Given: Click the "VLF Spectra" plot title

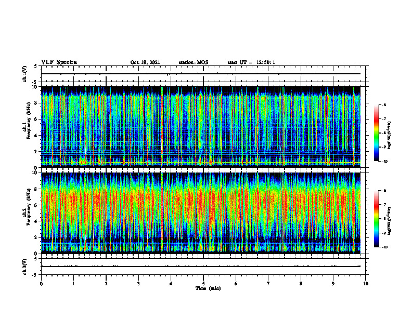Looking at the screenshot, I should [x=59, y=62].
